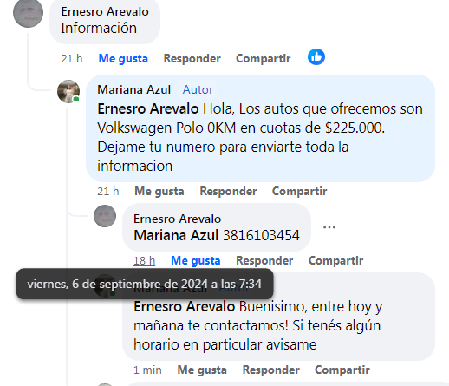Like the Información comment via Me gusta
Image resolution: width=449 pixels, height=386 pixels.
(123, 59)
